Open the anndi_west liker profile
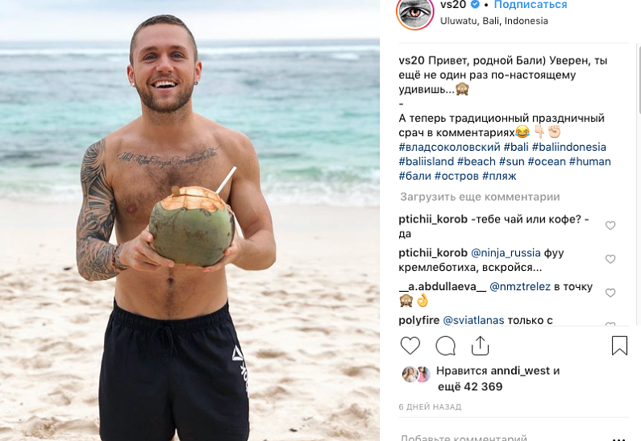 click(x=520, y=371)
